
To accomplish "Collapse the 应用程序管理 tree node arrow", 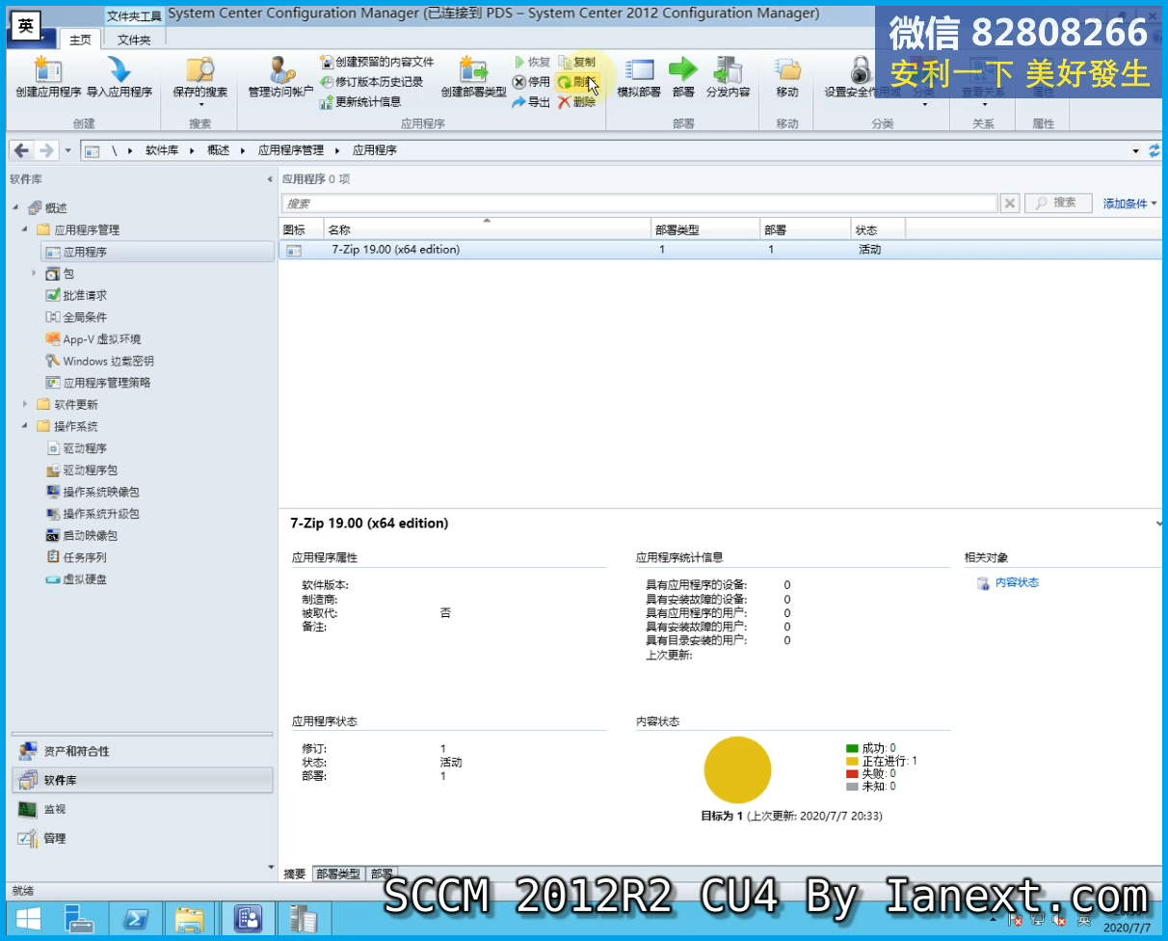I will click(x=26, y=229).
